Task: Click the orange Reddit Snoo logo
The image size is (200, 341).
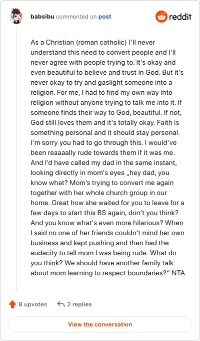Action: coord(161,17)
